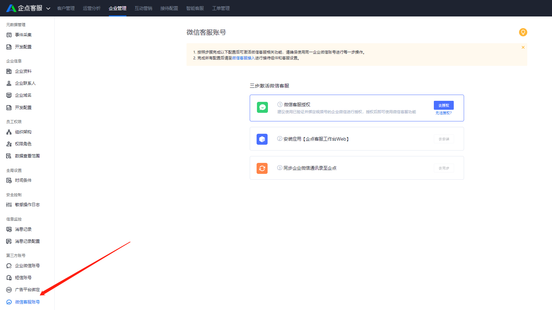Screen dimensions: 552x310
Task: Open the 互动营销 top menu
Action: (143, 8)
